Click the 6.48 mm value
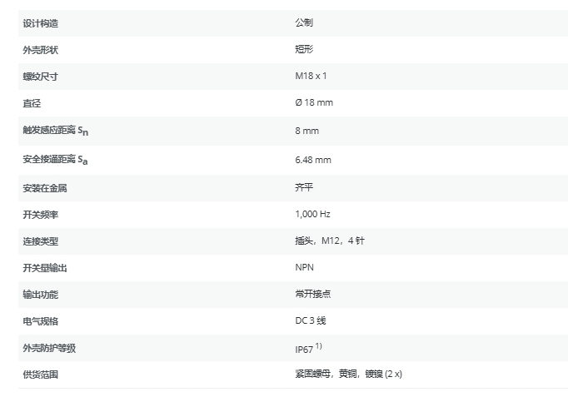This screenshot has width=568, height=397. click(313, 160)
